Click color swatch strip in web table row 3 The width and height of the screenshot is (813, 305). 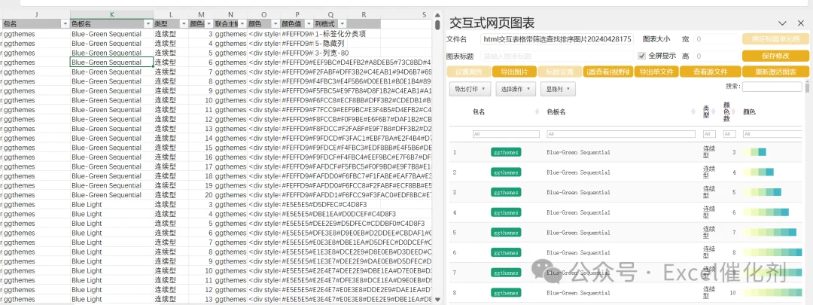(x=762, y=193)
